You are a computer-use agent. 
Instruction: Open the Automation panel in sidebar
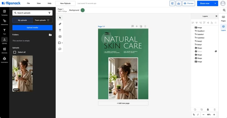tap(4, 60)
